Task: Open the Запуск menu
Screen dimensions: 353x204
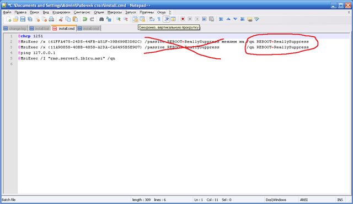Action: (131, 12)
